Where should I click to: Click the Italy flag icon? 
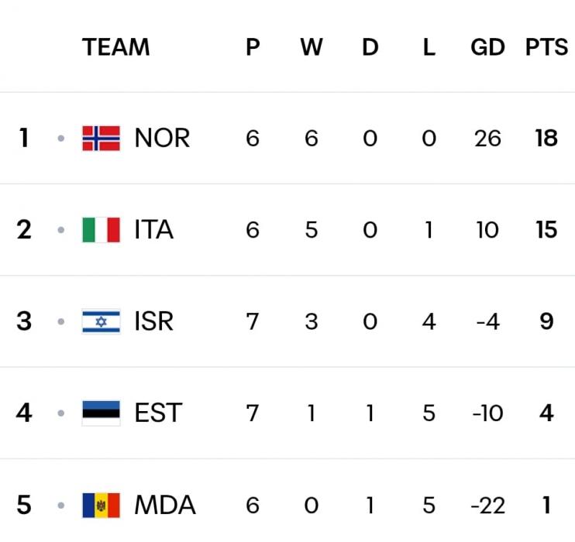(101, 230)
